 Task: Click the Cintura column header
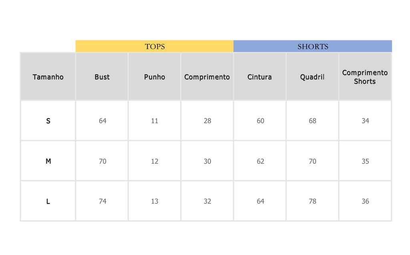[259, 76]
